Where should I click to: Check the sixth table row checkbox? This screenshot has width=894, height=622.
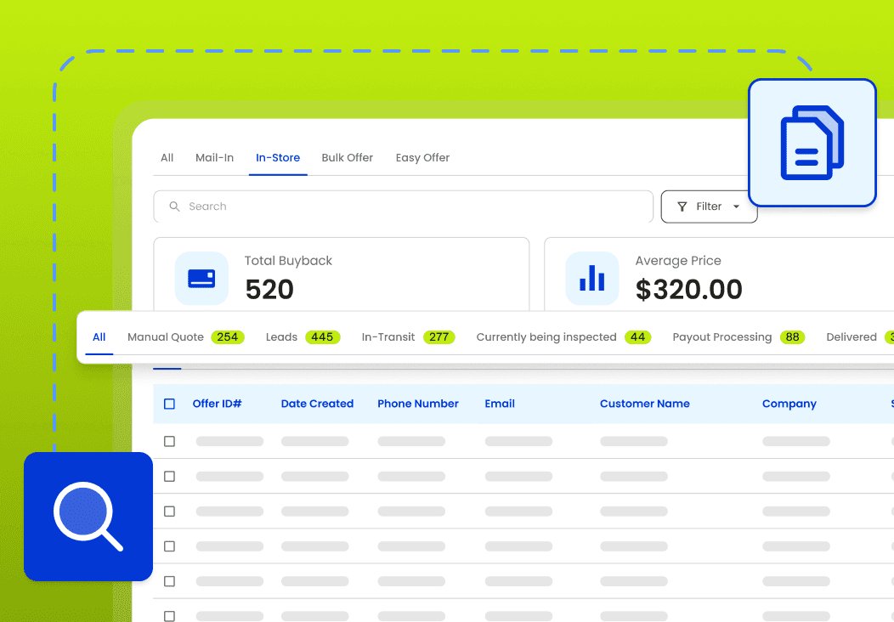tap(169, 616)
